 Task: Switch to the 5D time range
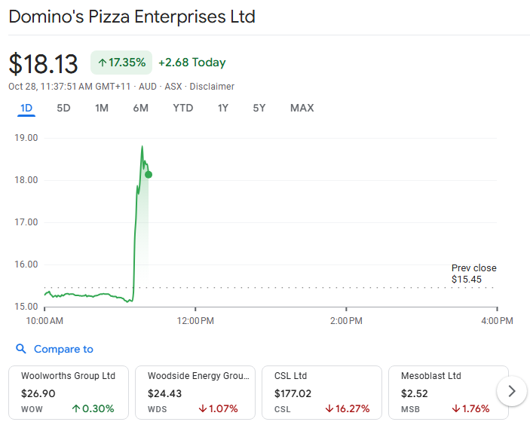tap(63, 108)
